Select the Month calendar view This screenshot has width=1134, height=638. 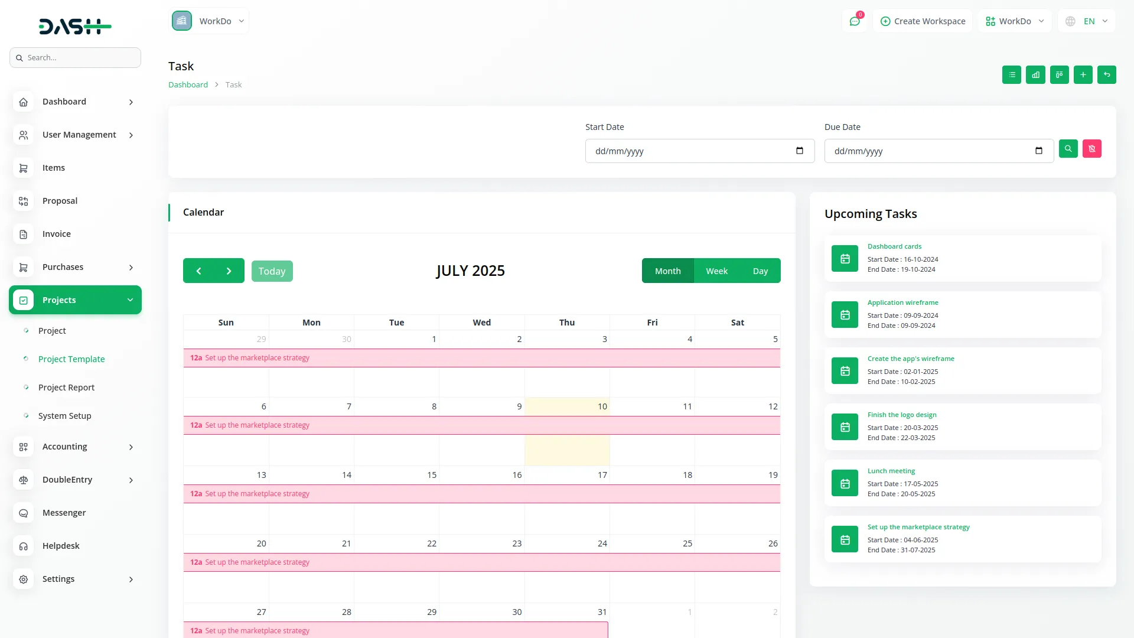pos(667,271)
